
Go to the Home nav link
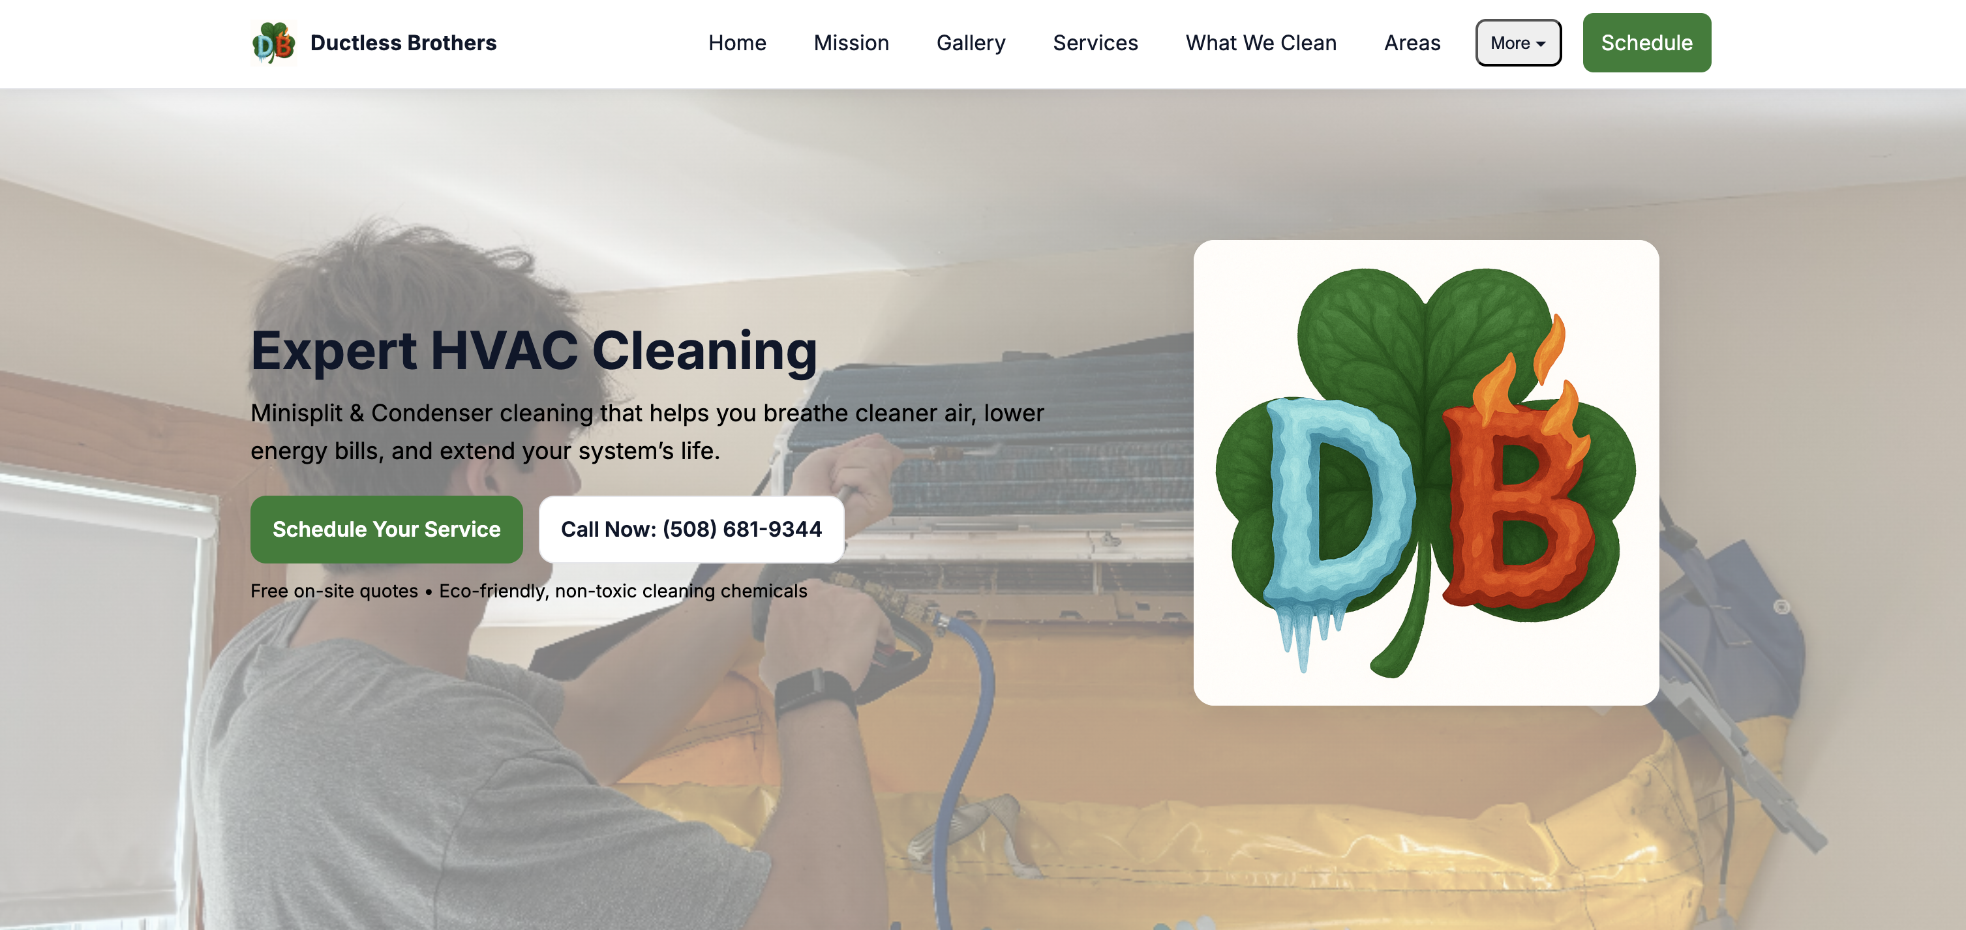736,43
